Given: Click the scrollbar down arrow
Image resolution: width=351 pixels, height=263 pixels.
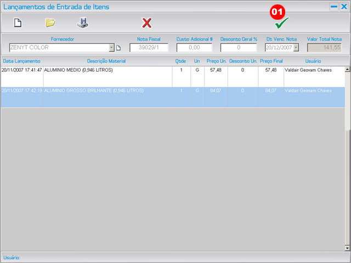Looking at the screenshot, I should tap(347, 248).
